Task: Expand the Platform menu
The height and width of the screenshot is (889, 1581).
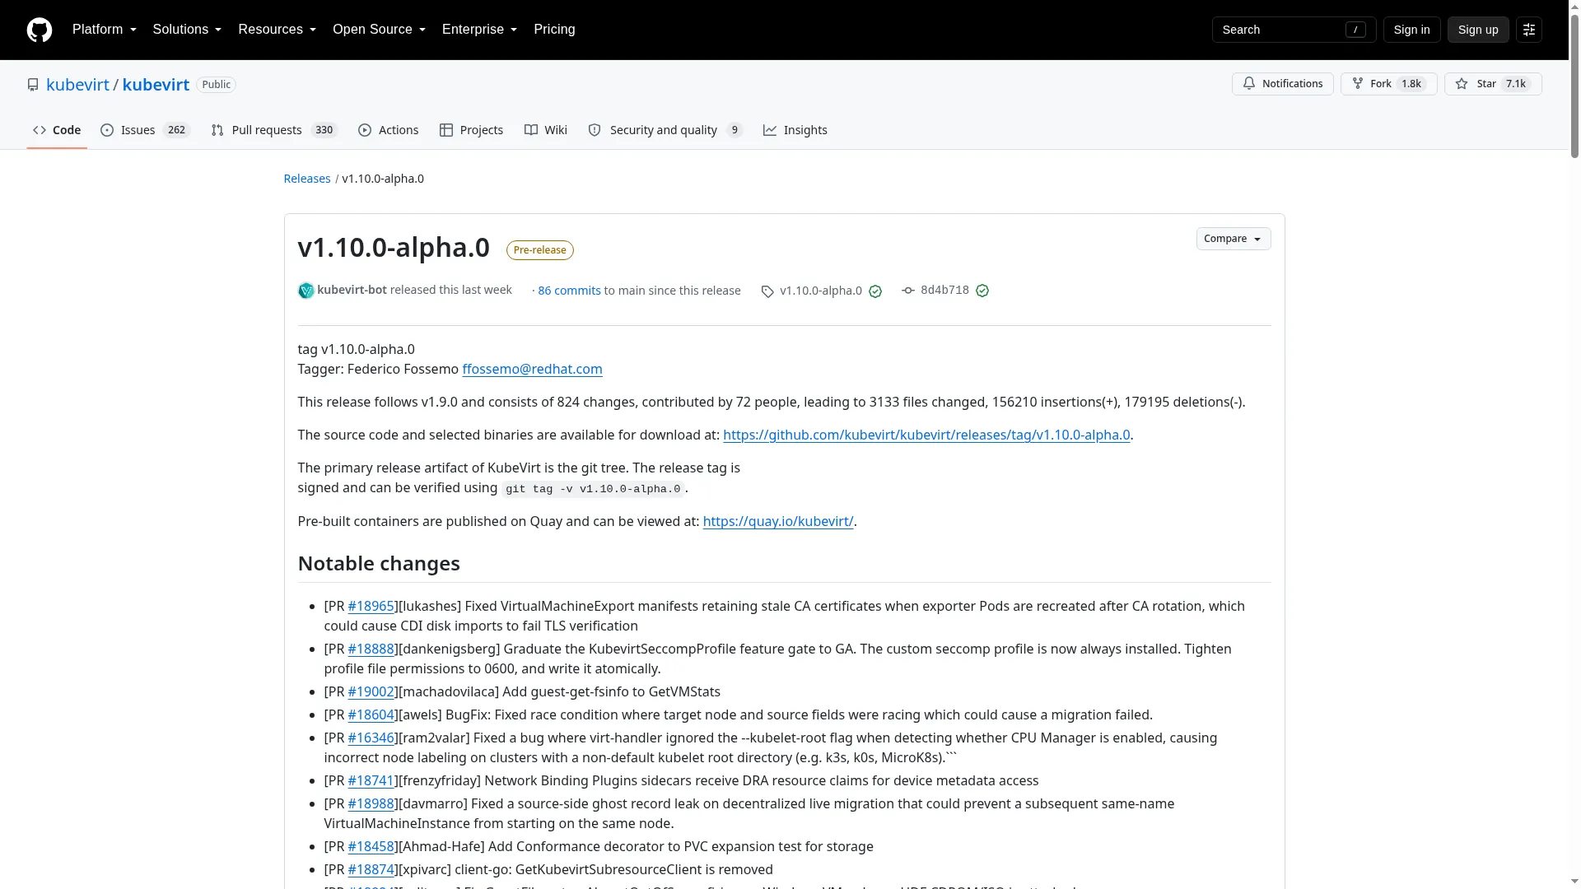Action: point(104,30)
